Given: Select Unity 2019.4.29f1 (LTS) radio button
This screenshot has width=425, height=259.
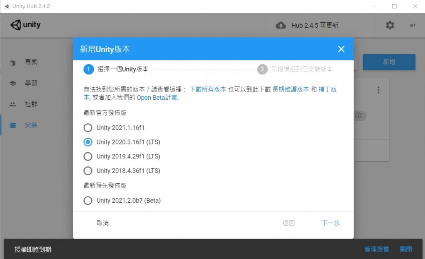Looking at the screenshot, I should 88,156.
